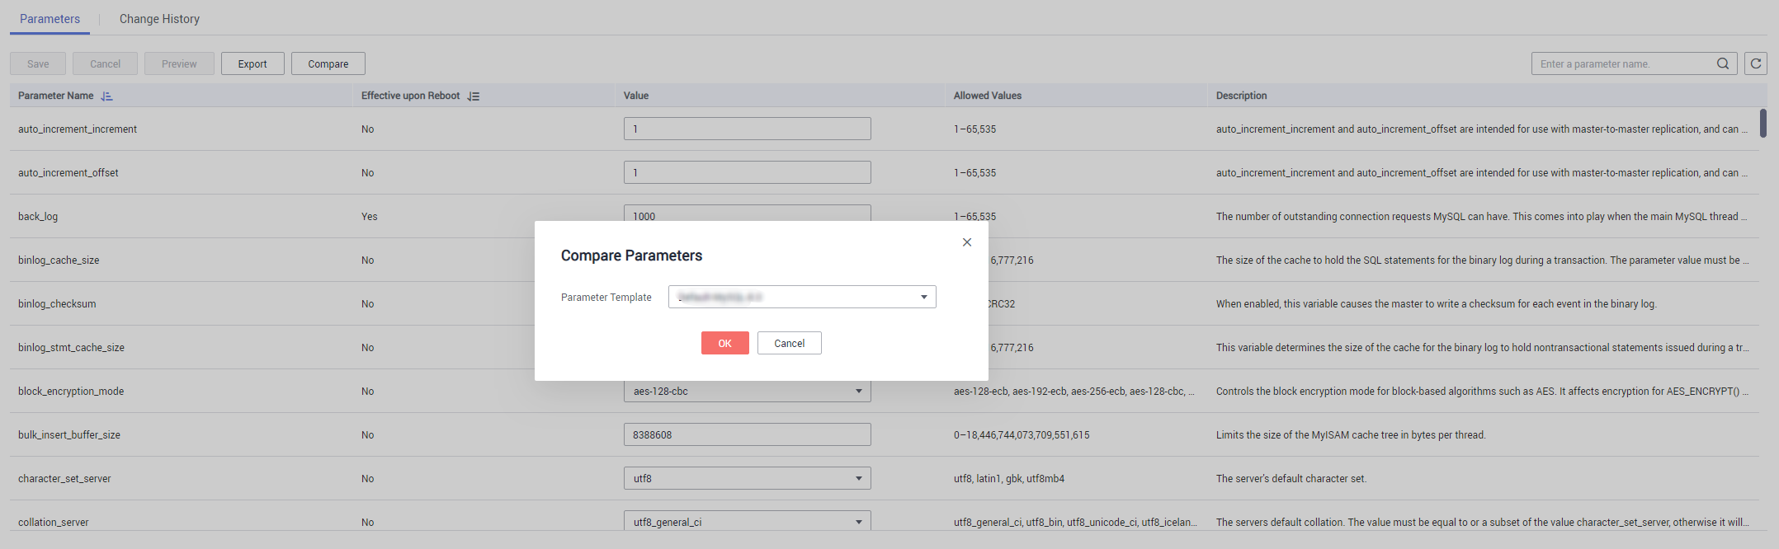Click back_log parameter name
1779x549 pixels.
click(x=38, y=217)
